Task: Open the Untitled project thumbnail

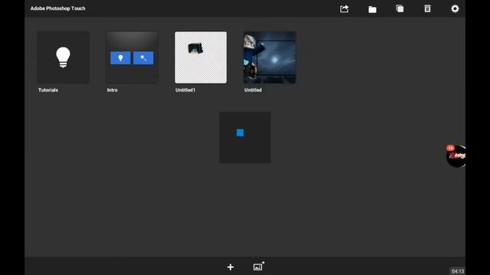Action: (269, 57)
